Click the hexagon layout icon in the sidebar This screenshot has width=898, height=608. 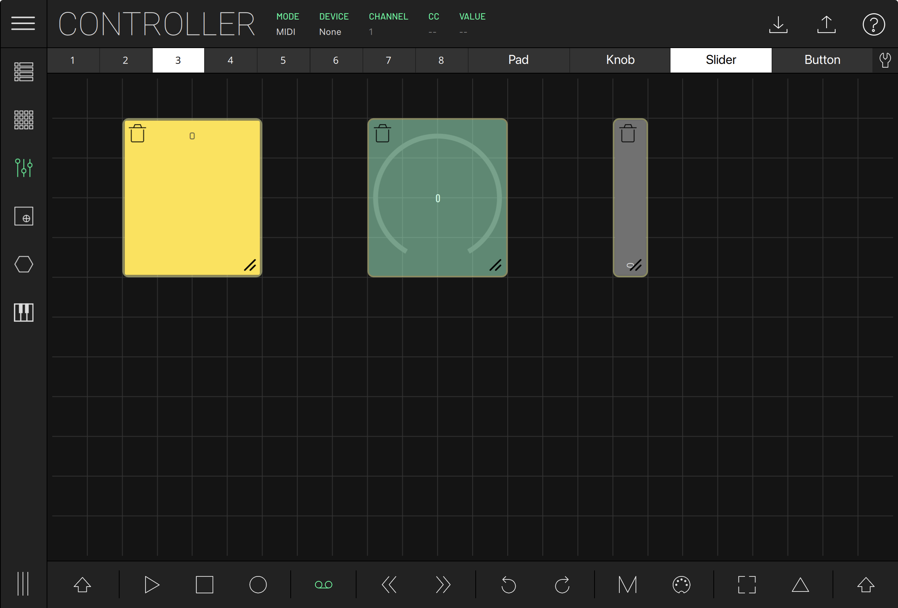click(x=24, y=264)
